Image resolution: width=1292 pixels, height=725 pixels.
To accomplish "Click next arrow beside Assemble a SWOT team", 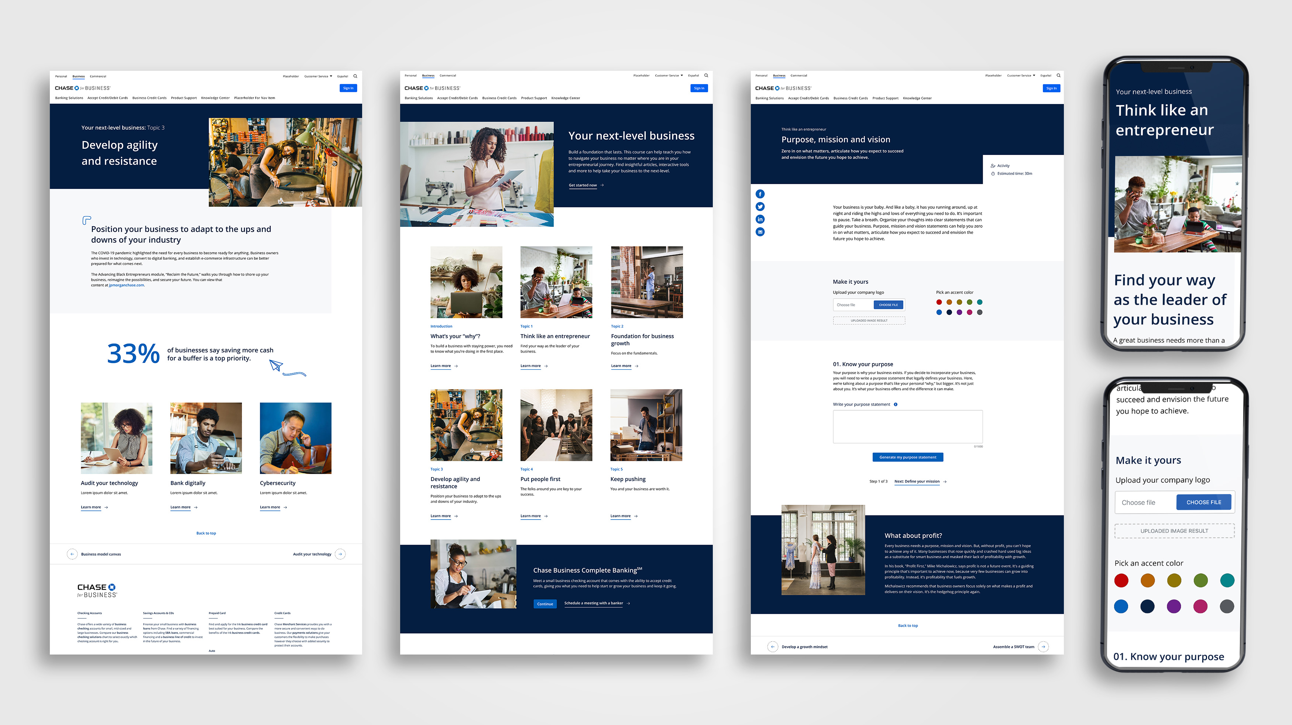I will [x=1043, y=646].
